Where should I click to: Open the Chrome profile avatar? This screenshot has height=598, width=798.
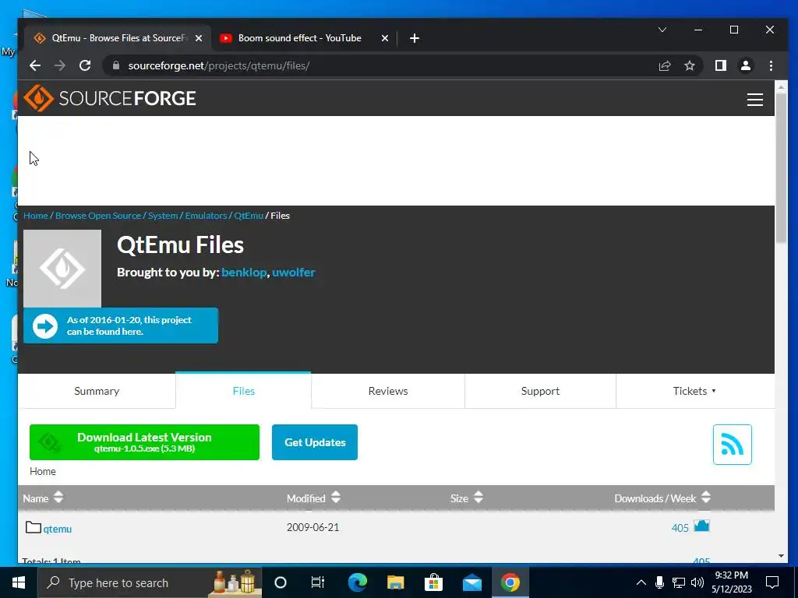[746, 65]
